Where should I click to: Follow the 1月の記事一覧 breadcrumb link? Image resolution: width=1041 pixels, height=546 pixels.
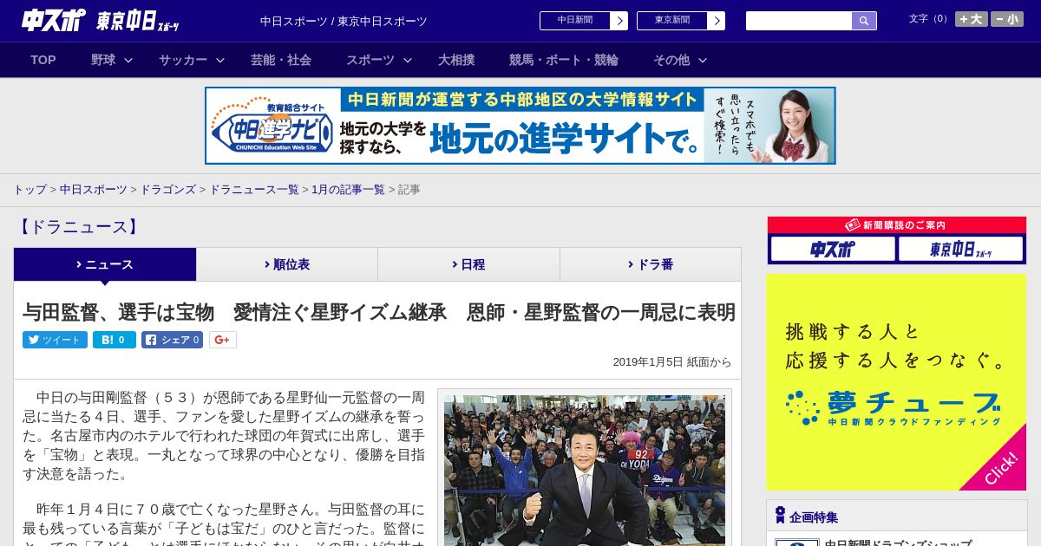[x=348, y=190]
